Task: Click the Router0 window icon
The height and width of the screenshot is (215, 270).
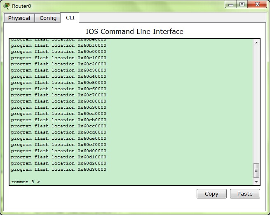Action: (x=7, y=6)
